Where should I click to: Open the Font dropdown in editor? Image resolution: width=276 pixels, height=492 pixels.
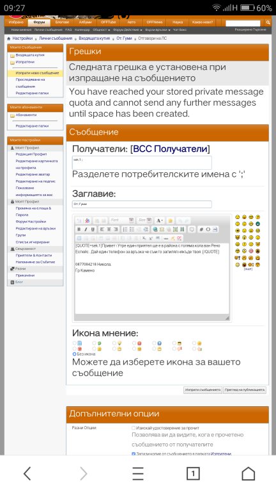click(x=122, y=220)
